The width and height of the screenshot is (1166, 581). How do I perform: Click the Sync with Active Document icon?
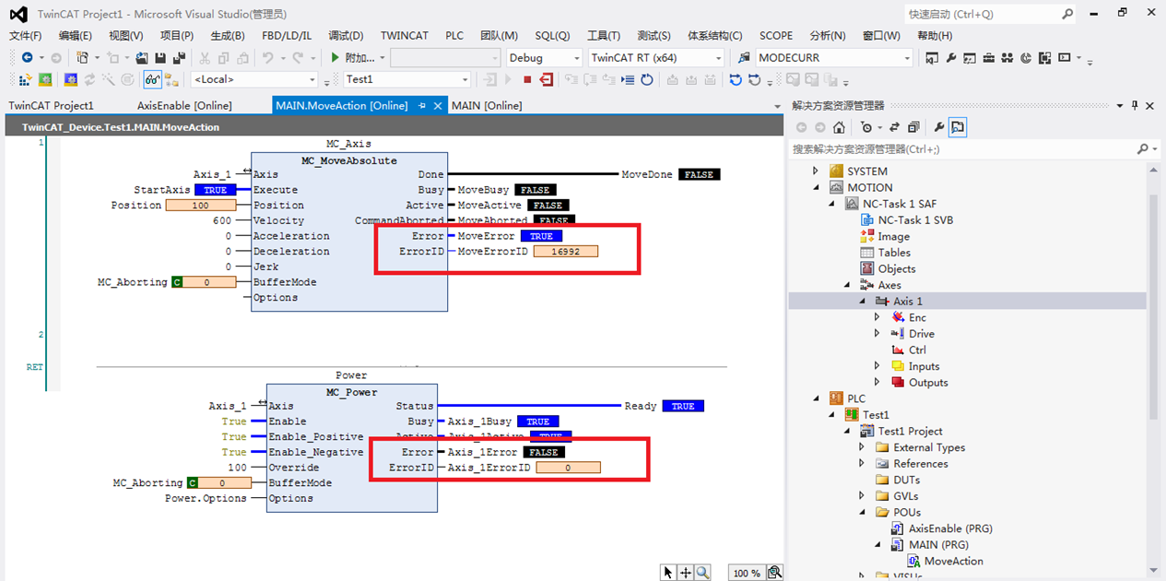(x=894, y=127)
